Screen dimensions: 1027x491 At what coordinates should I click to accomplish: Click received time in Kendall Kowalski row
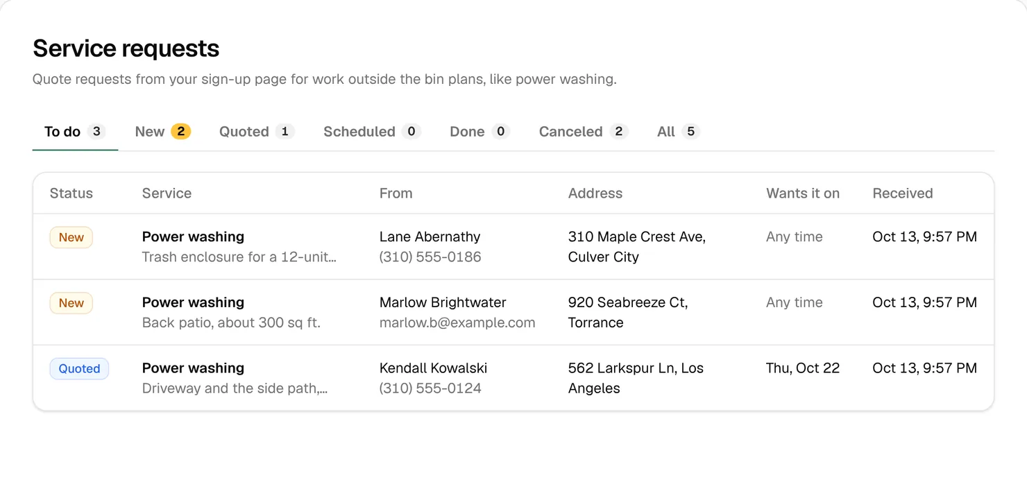925,368
